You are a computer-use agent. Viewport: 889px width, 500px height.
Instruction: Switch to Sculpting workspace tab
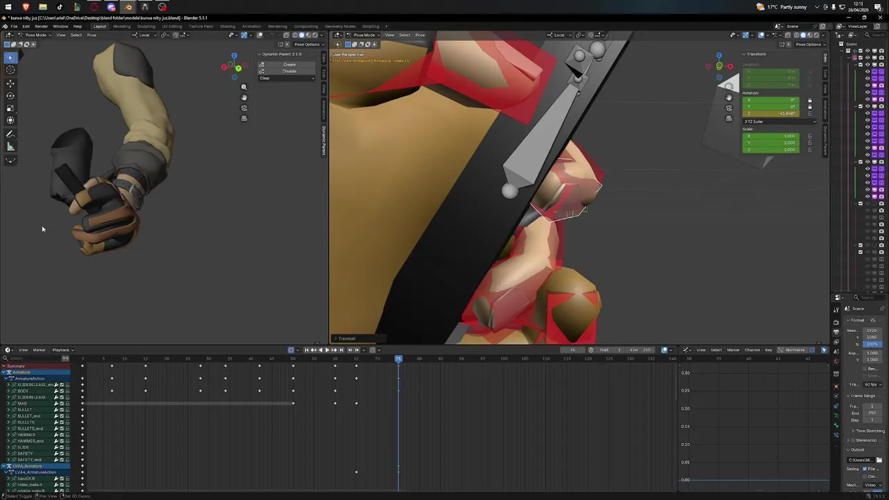point(146,26)
